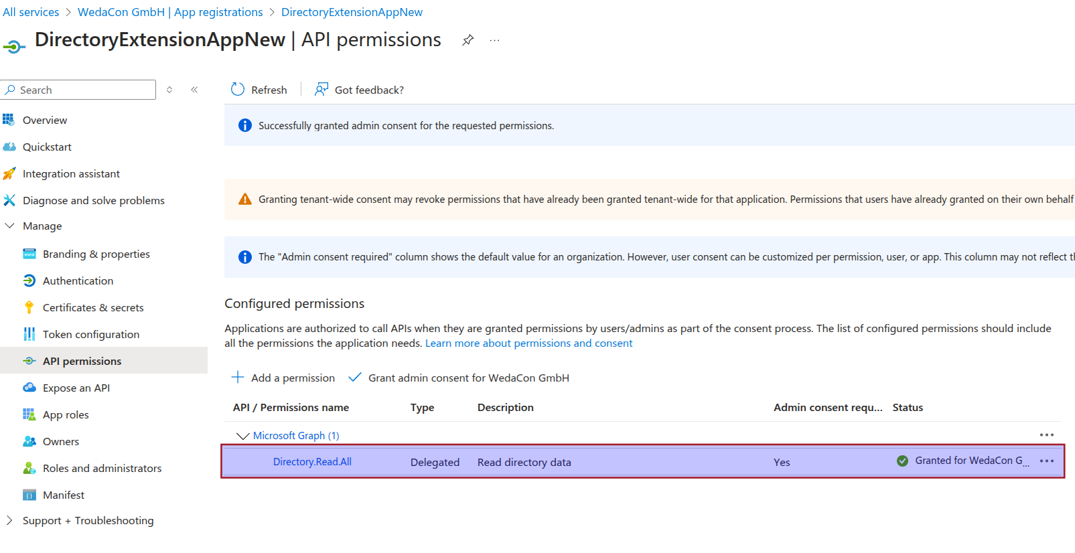Click the Configured permissions heading

click(x=294, y=303)
